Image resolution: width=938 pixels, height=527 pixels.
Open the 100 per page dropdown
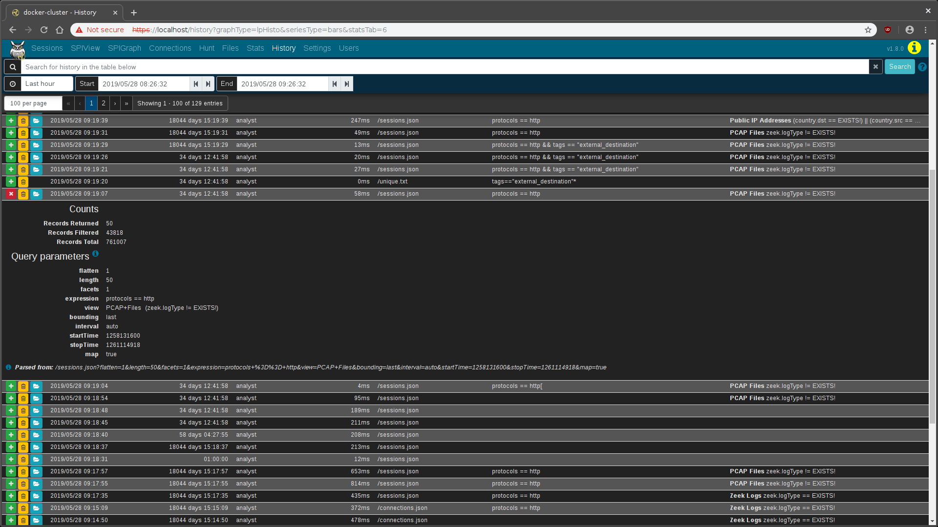tap(33, 103)
